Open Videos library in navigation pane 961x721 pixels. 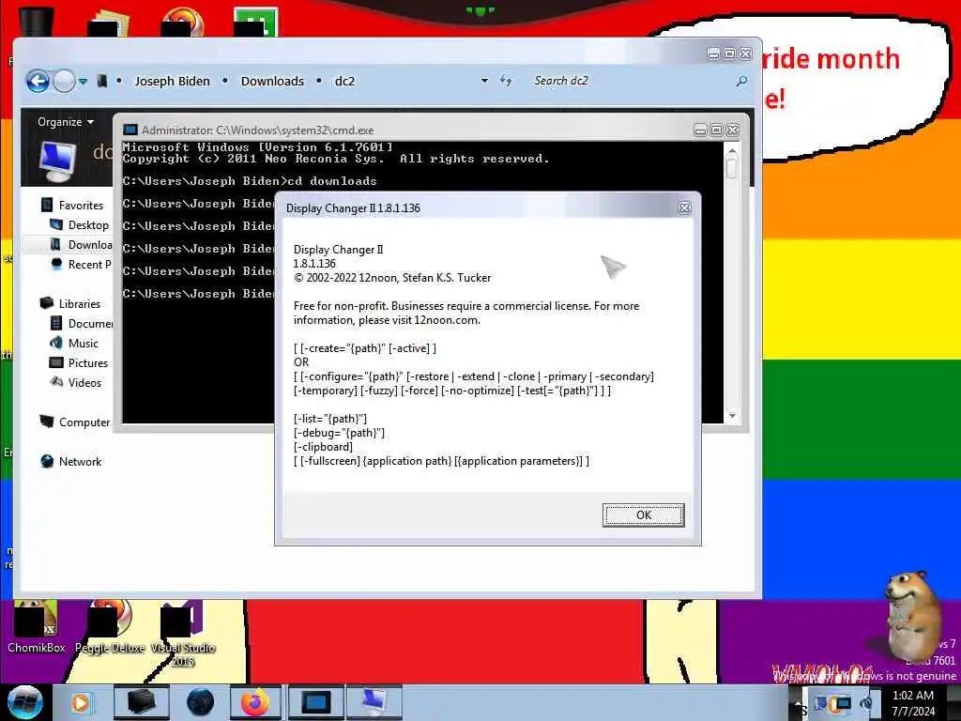[76, 383]
